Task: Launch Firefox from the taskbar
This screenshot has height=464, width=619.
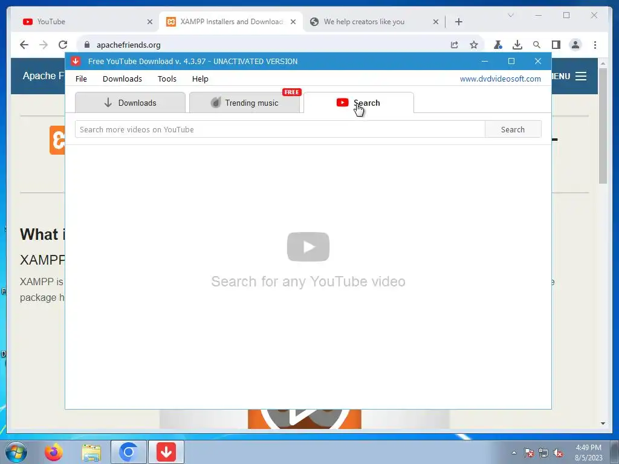Action: click(x=54, y=452)
